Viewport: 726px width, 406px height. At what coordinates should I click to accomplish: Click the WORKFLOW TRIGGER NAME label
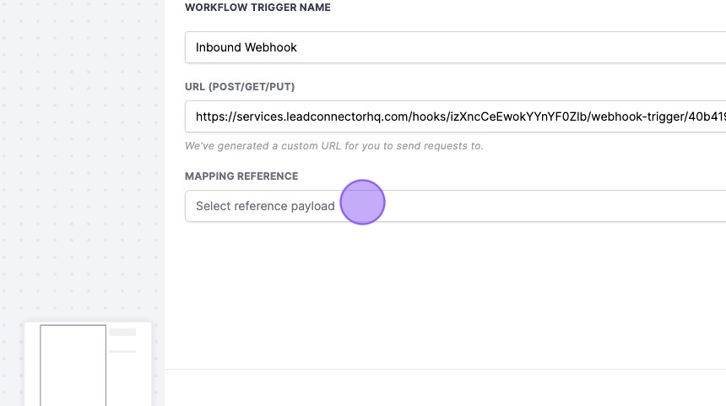click(x=257, y=8)
